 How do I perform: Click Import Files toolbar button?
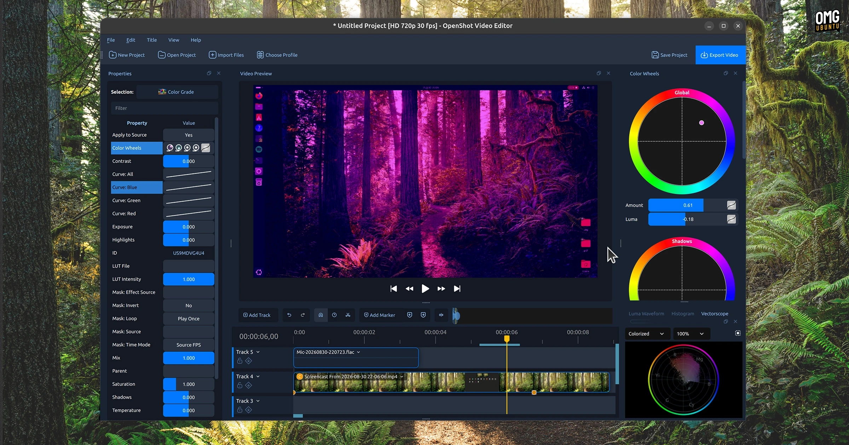pos(226,55)
